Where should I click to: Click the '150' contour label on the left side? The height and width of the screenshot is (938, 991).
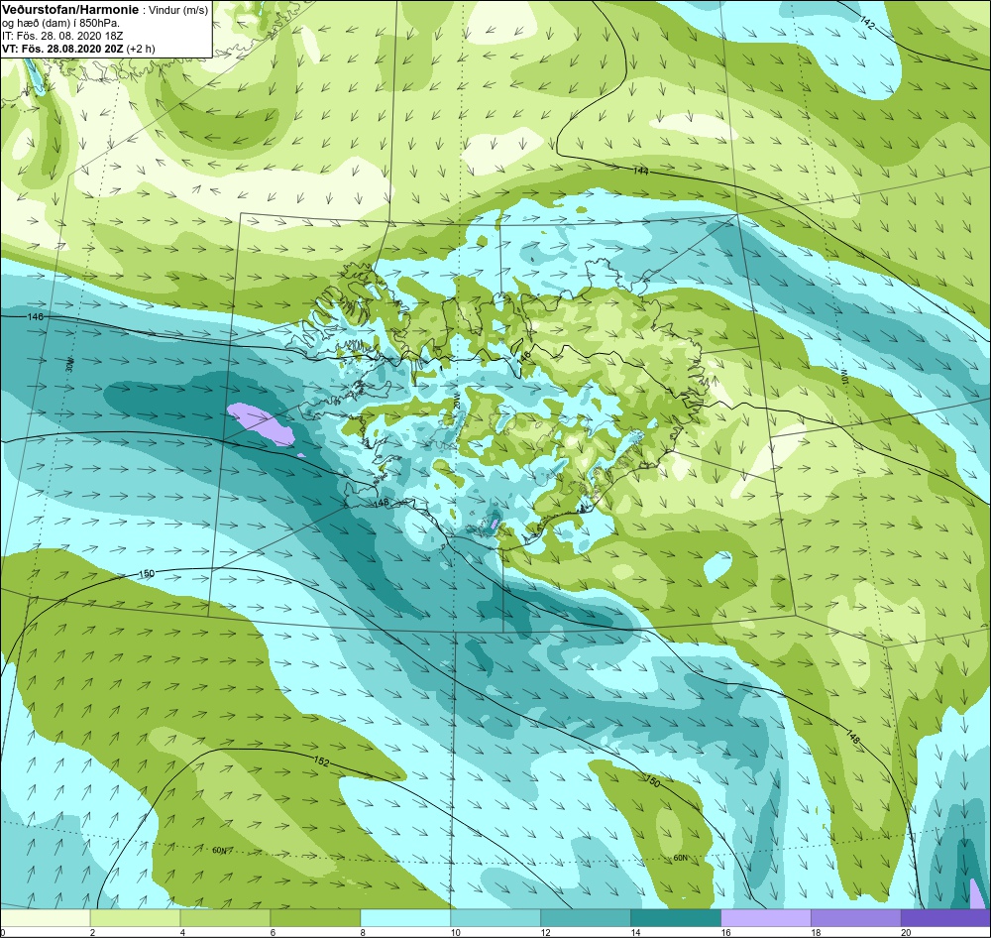pos(146,574)
